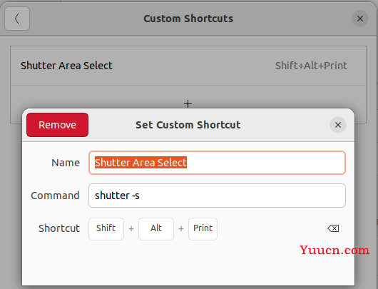Screen dimensions: 378x289
Task: Click the Command label
Action: tap(55, 196)
